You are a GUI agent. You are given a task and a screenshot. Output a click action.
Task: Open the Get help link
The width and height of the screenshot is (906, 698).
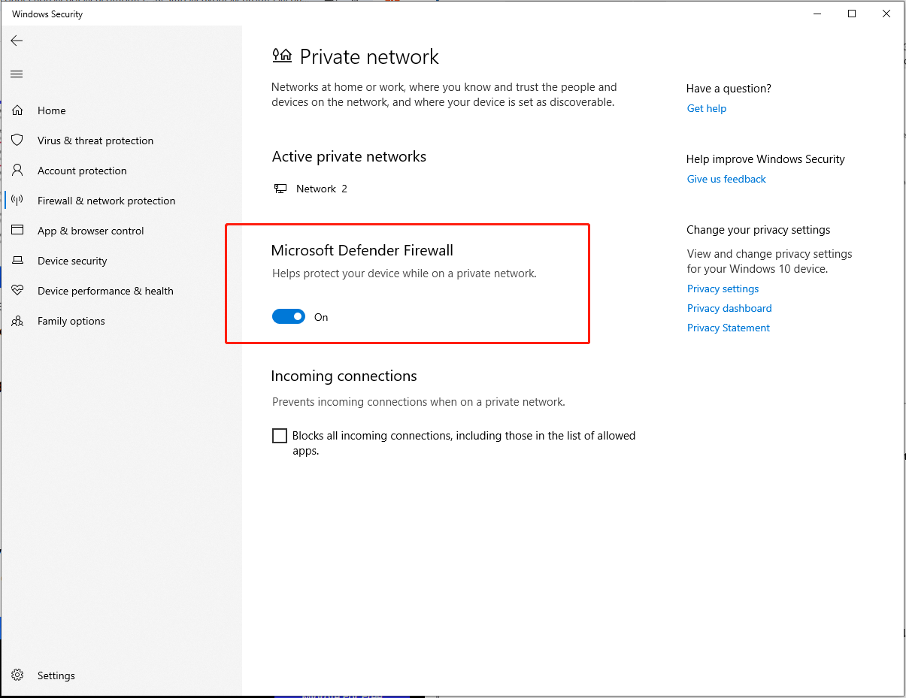click(707, 108)
